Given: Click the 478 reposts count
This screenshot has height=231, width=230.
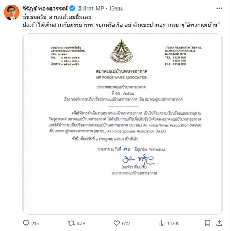Looking at the screenshot, I should pyautogui.click(x=81, y=223).
